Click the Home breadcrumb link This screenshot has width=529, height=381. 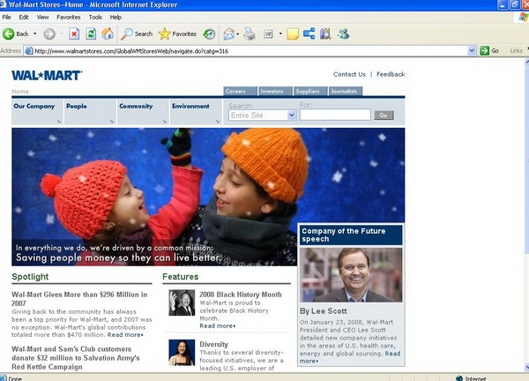coord(20,92)
